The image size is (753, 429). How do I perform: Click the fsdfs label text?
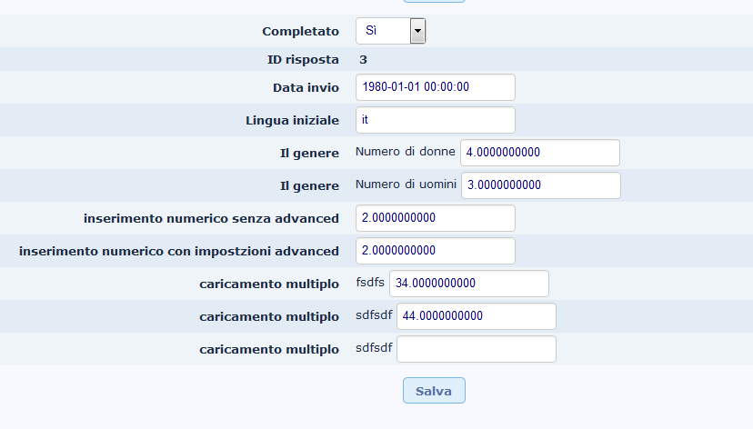click(x=370, y=283)
